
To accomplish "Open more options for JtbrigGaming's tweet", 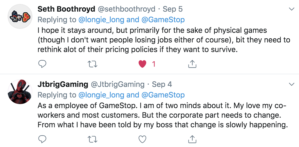I will coord(292,84).
